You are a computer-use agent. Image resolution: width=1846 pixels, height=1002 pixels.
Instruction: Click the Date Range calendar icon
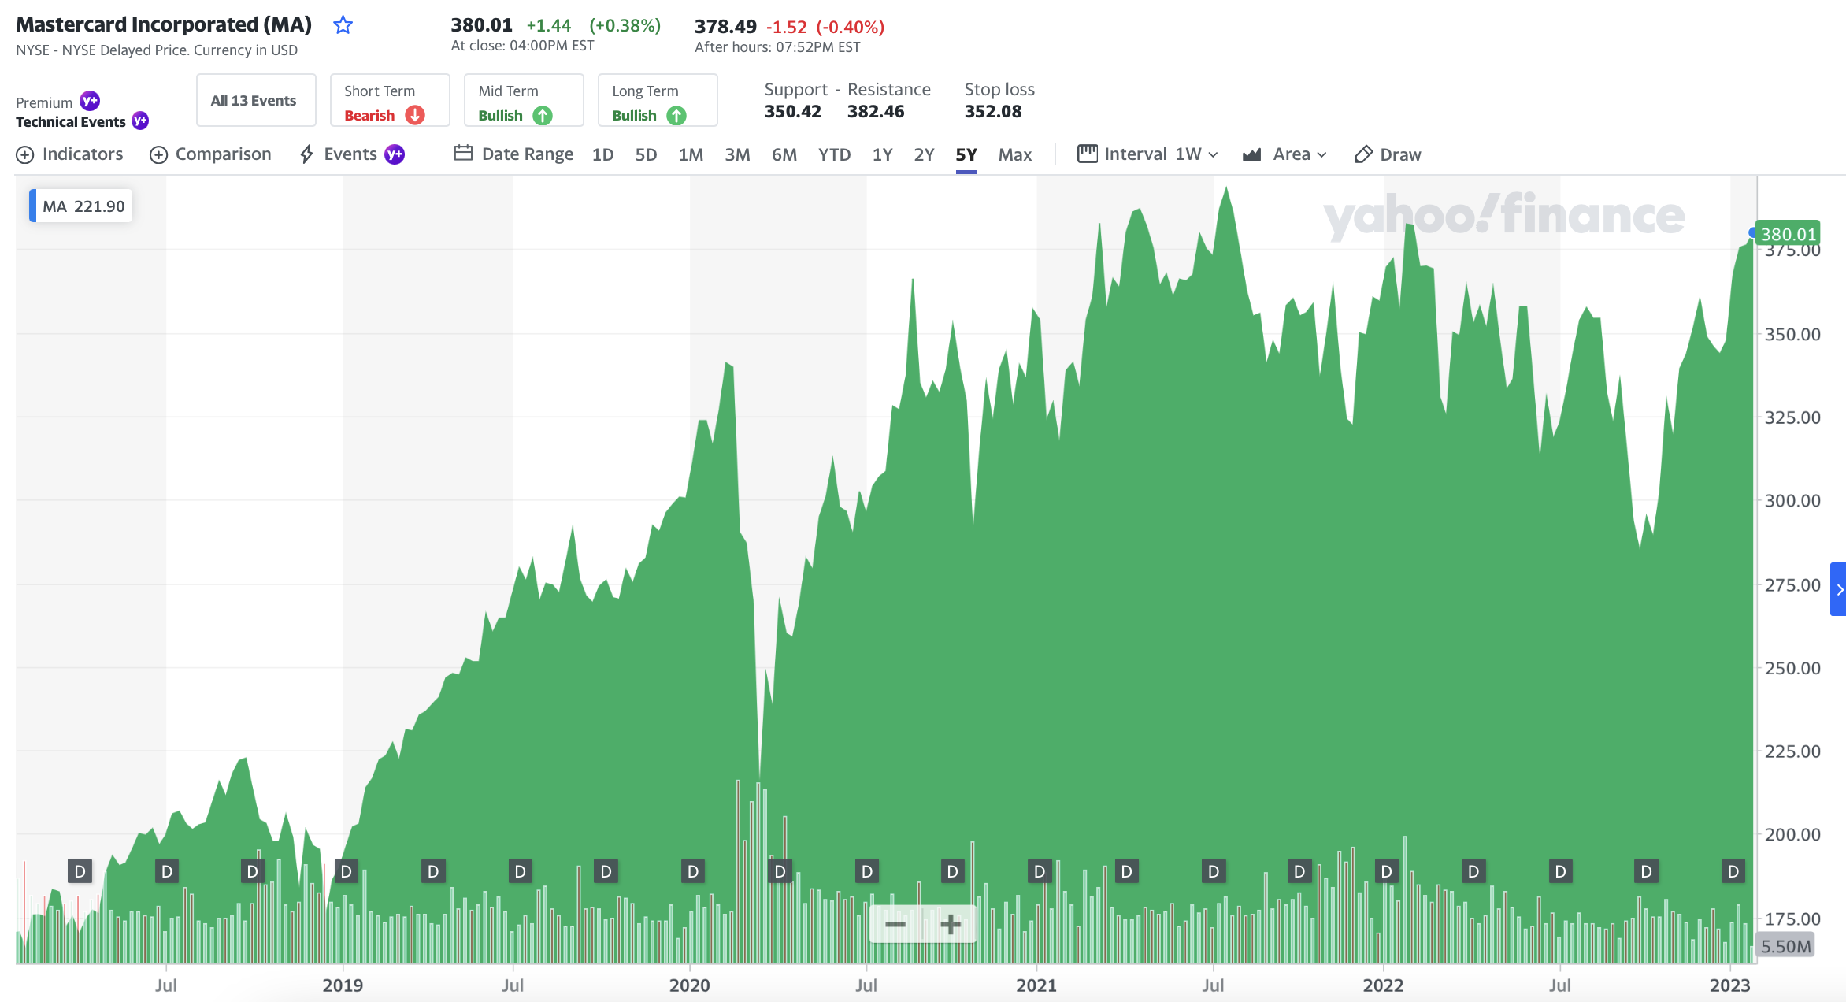point(463,153)
